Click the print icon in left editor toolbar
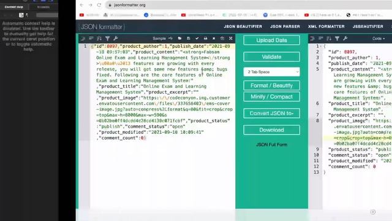The height and width of the screenshot is (221, 392). click(x=206, y=38)
